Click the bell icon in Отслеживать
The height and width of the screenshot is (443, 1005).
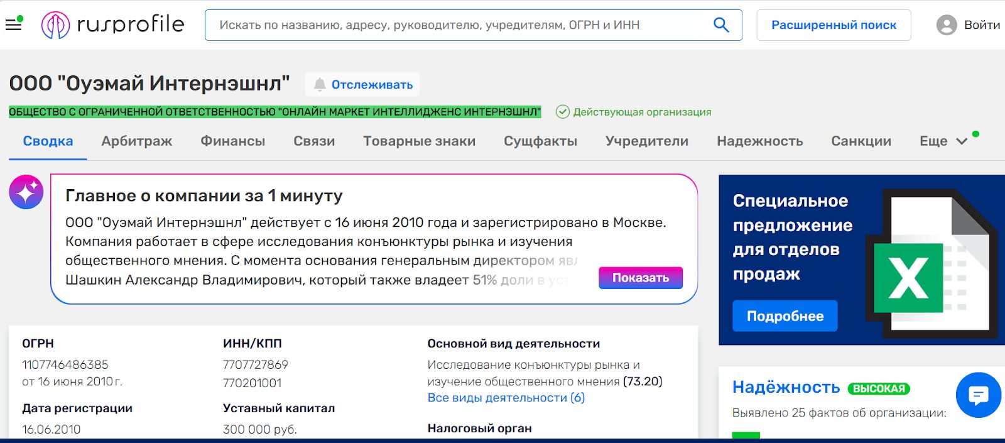(x=320, y=84)
